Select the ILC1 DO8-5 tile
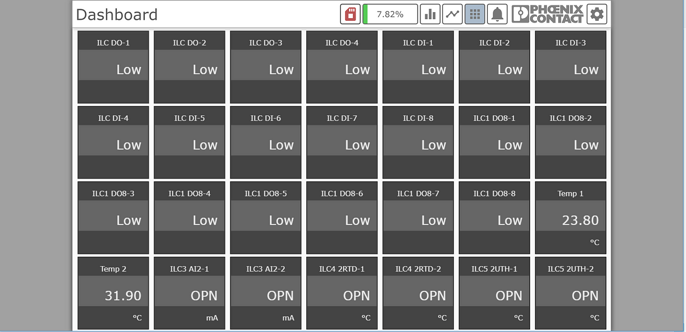The height and width of the screenshot is (332, 686). coord(266,217)
